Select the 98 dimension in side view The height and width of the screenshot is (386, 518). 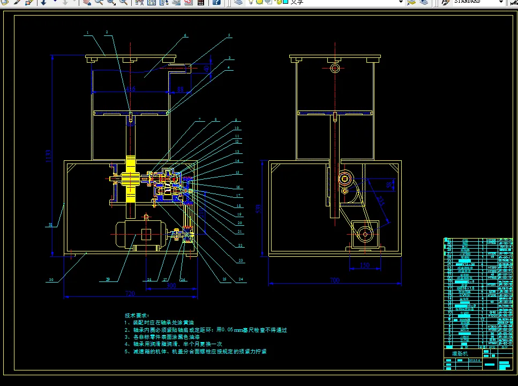[x=389, y=185]
